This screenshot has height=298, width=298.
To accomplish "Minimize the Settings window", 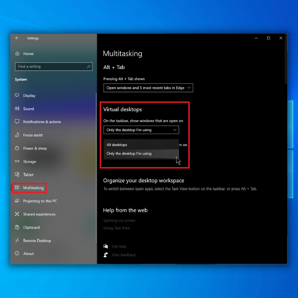I will (x=256, y=38).
